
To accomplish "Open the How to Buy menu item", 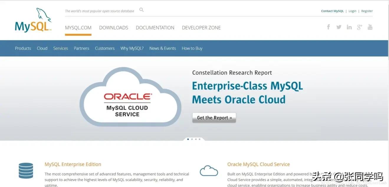I will pos(192,48).
